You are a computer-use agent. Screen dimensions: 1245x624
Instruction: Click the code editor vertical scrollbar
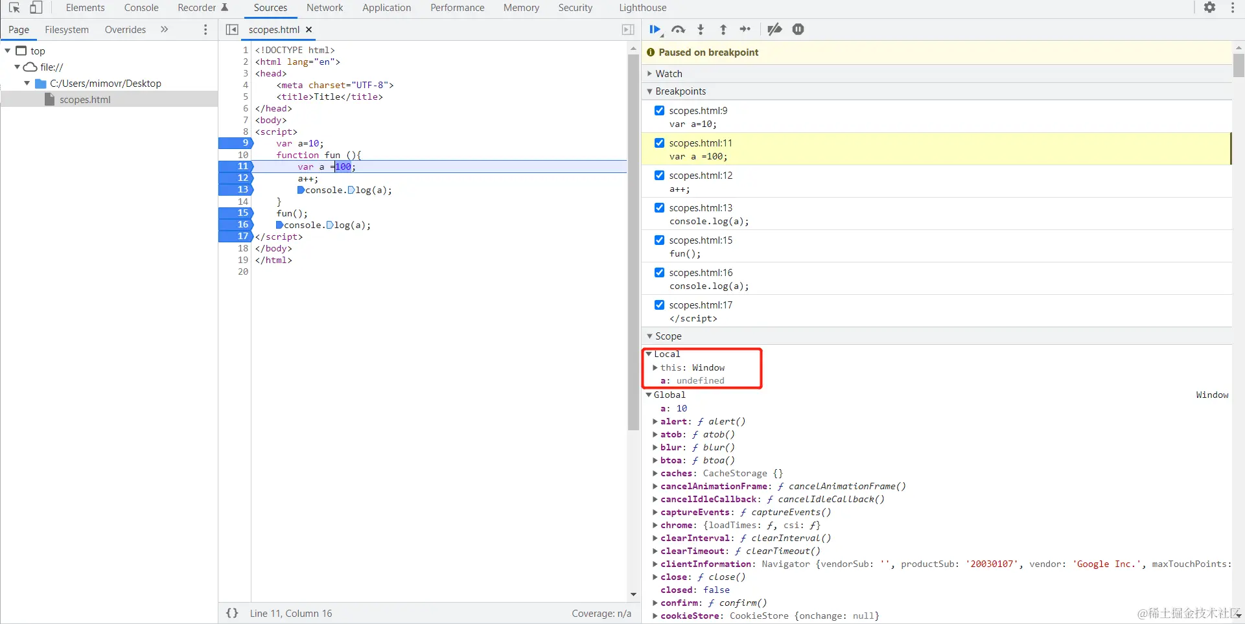point(633,242)
